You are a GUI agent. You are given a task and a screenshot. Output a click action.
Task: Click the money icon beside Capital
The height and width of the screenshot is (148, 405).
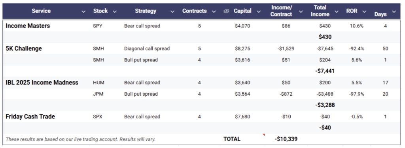point(227,11)
